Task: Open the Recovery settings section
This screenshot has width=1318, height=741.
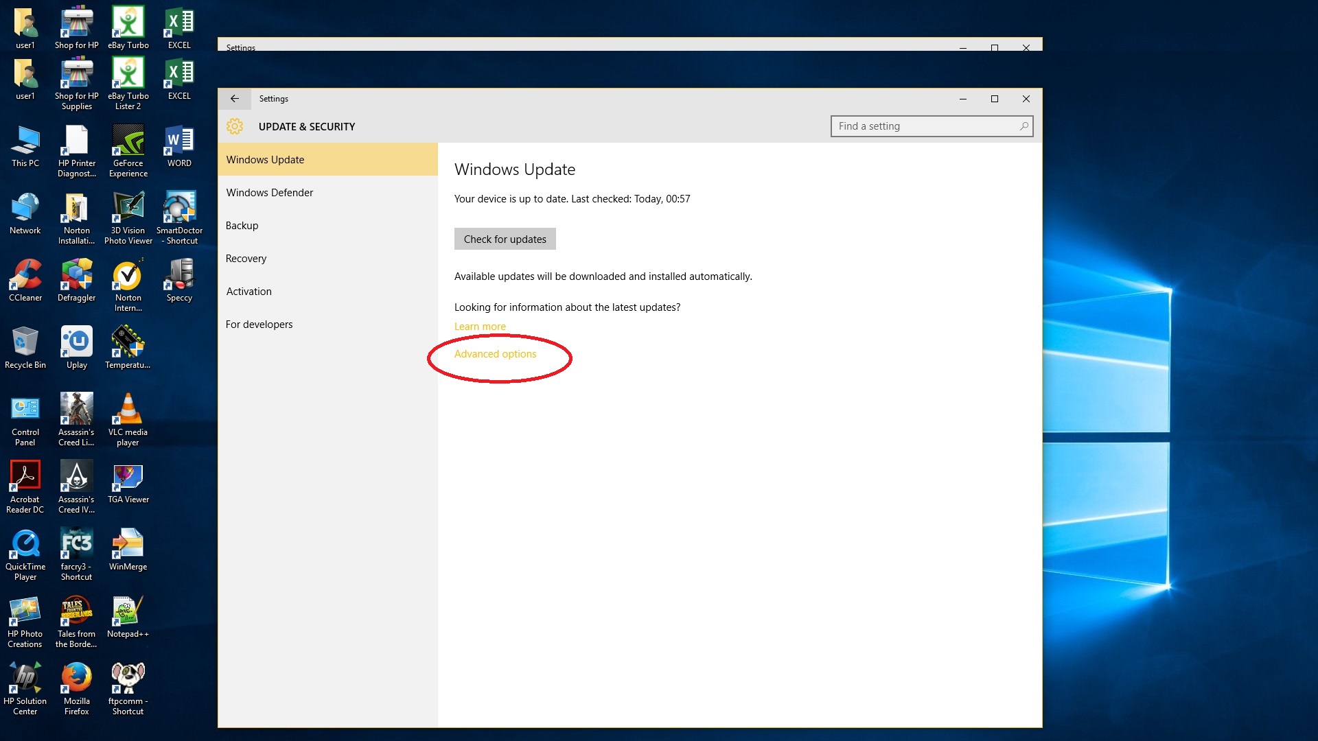Action: (328, 258)
